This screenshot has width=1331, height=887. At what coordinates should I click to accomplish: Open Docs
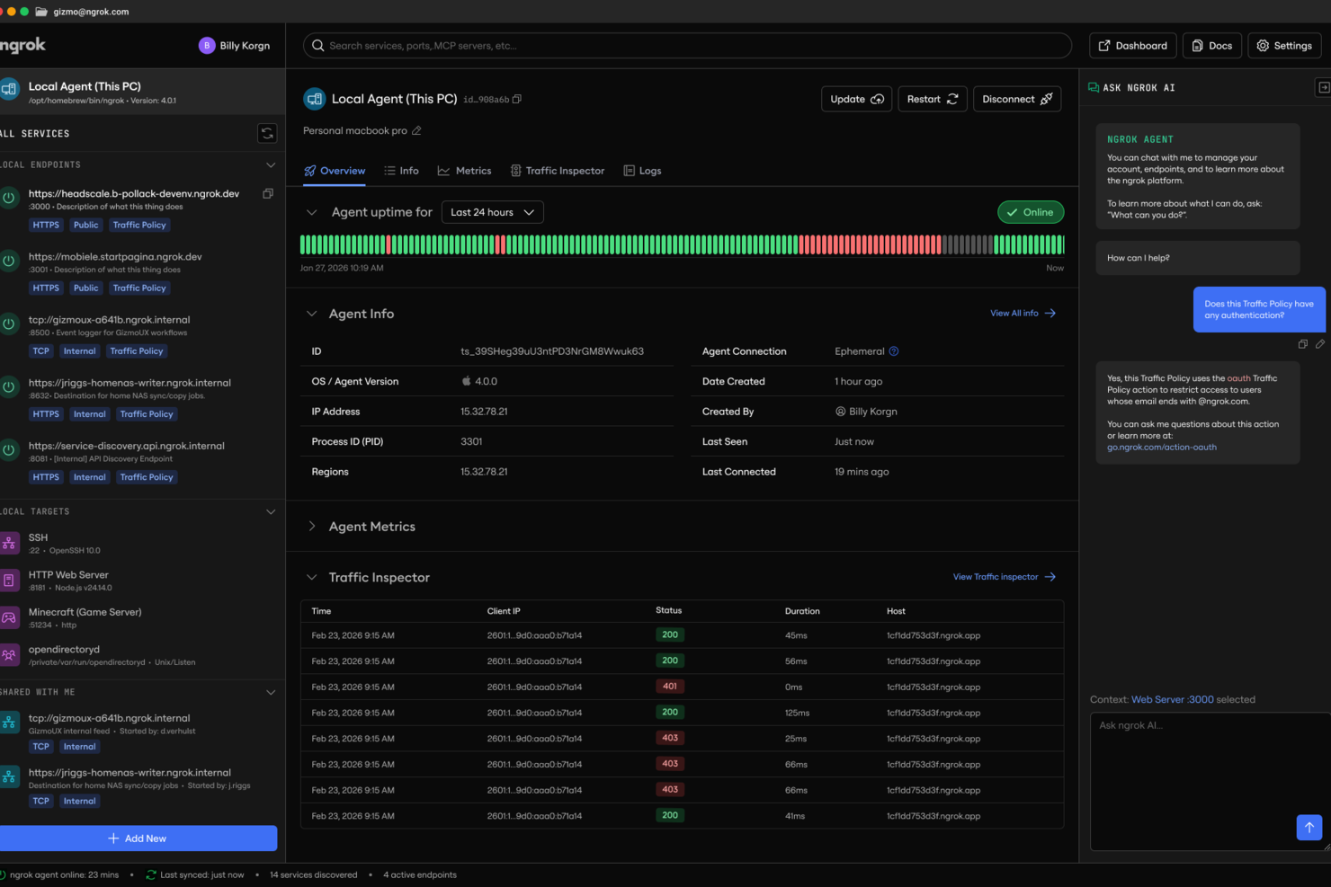pos(1212,46)
